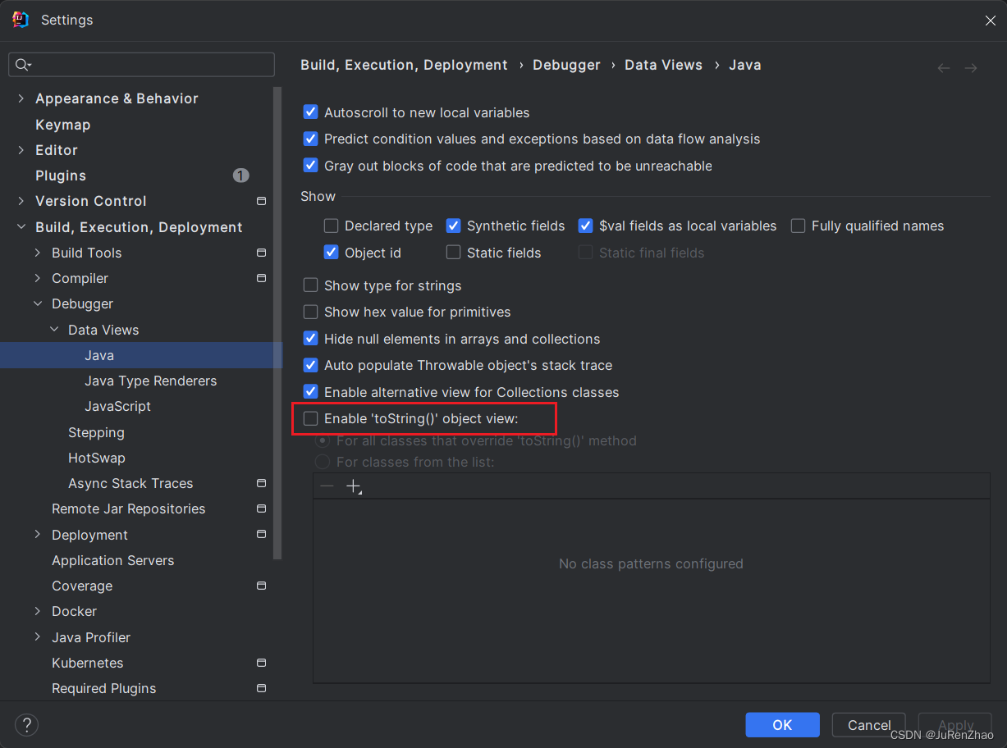Viewport: 1007px width, 748px height.
Task: Enable Fully qualified names checkbox
Action: point(798,226)
